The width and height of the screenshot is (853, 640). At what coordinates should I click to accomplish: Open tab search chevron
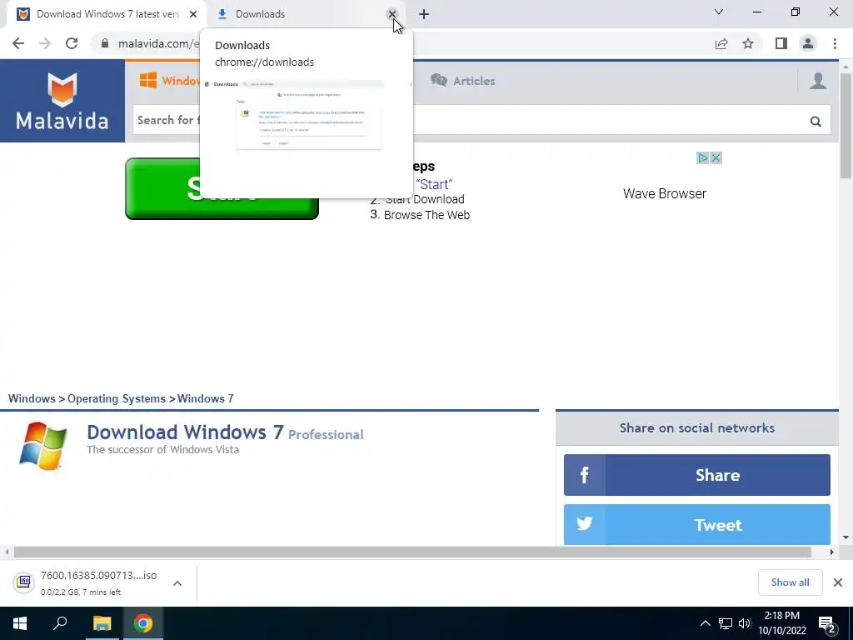click(x=719, y=12)
